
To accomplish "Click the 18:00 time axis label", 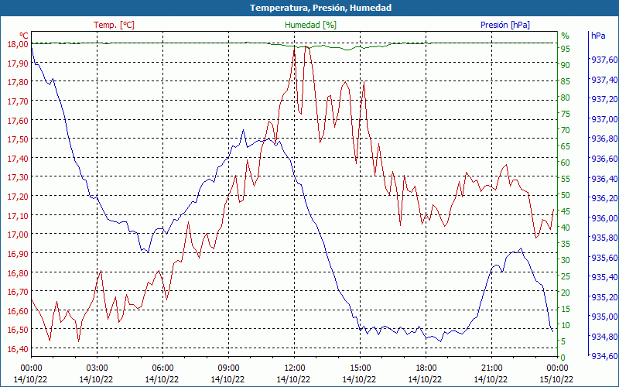I will tap(426, 368).
